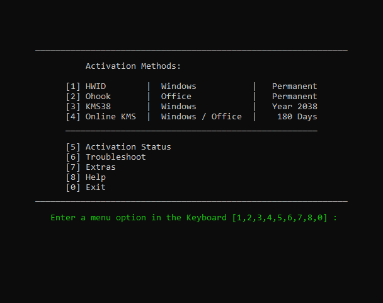Image resolution: width=383 pixels, height=303 pixels.
Task: Click the 'Year 2038' text
Action: [x=294, y=107]
